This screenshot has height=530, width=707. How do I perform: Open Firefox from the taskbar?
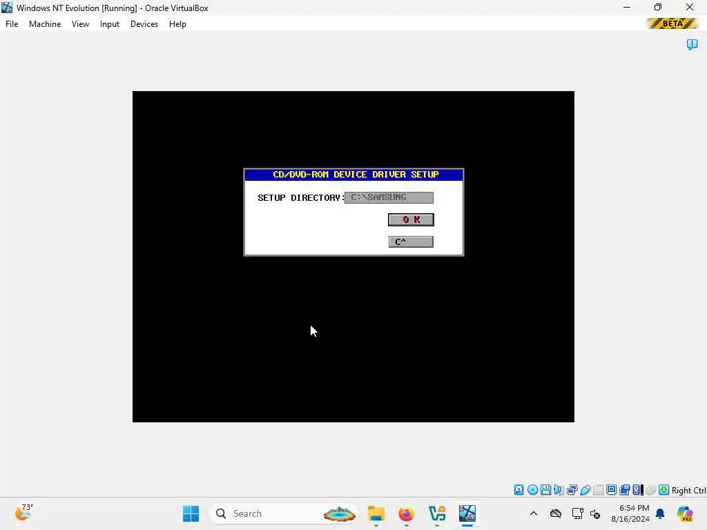406,513
